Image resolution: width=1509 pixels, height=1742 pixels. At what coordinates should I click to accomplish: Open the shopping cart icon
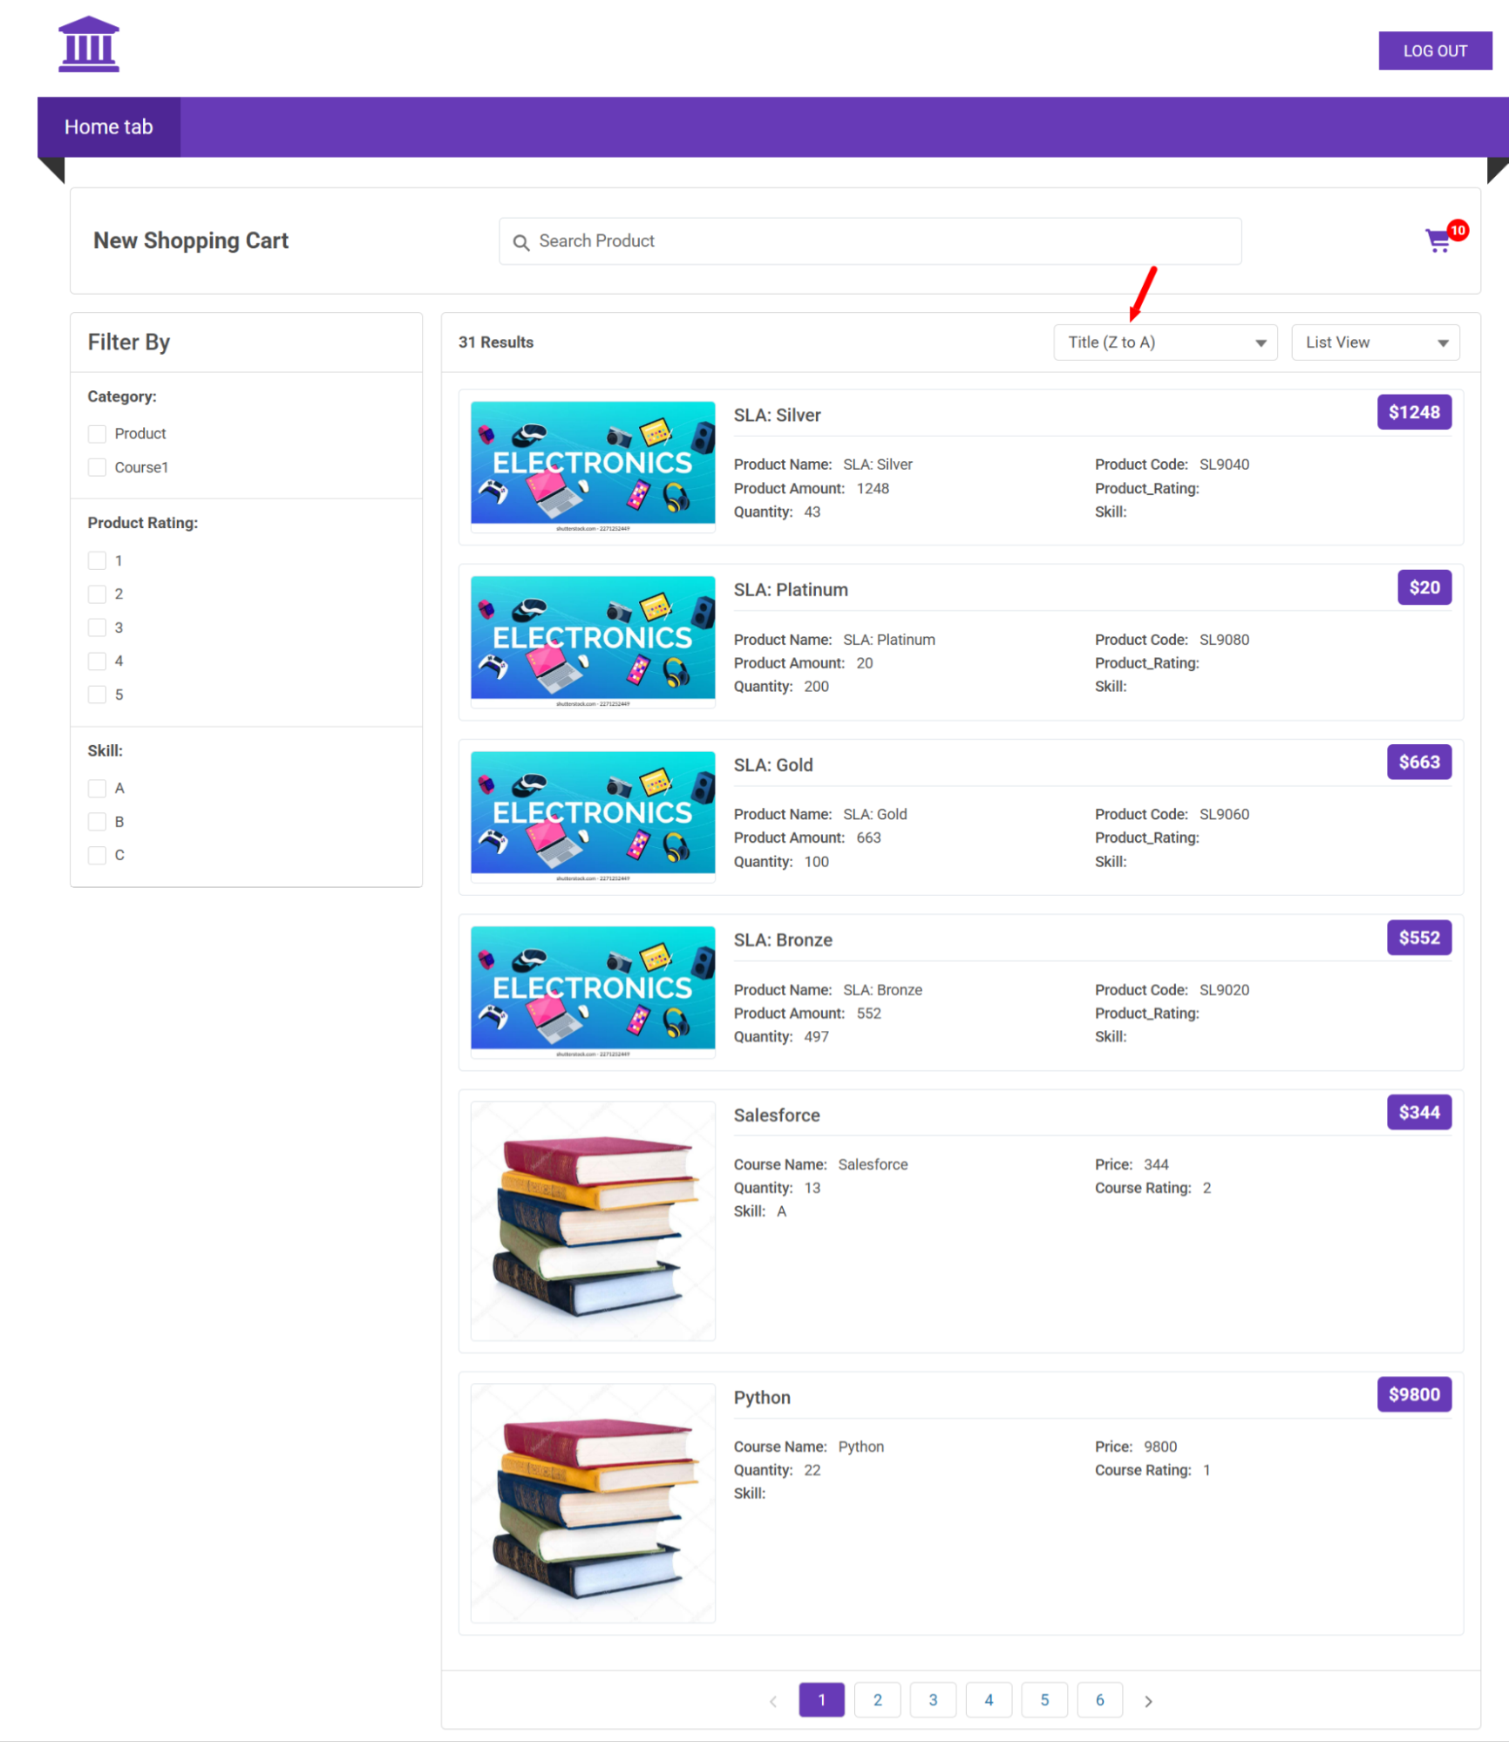coord(1437,241)
